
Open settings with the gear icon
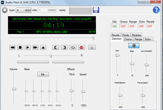coord(5,10)
